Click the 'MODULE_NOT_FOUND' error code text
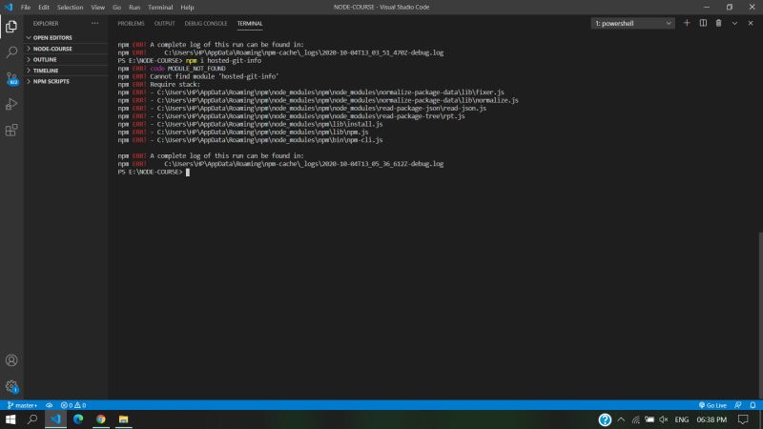Screen dimensions: 763x429 coord(196,69)
